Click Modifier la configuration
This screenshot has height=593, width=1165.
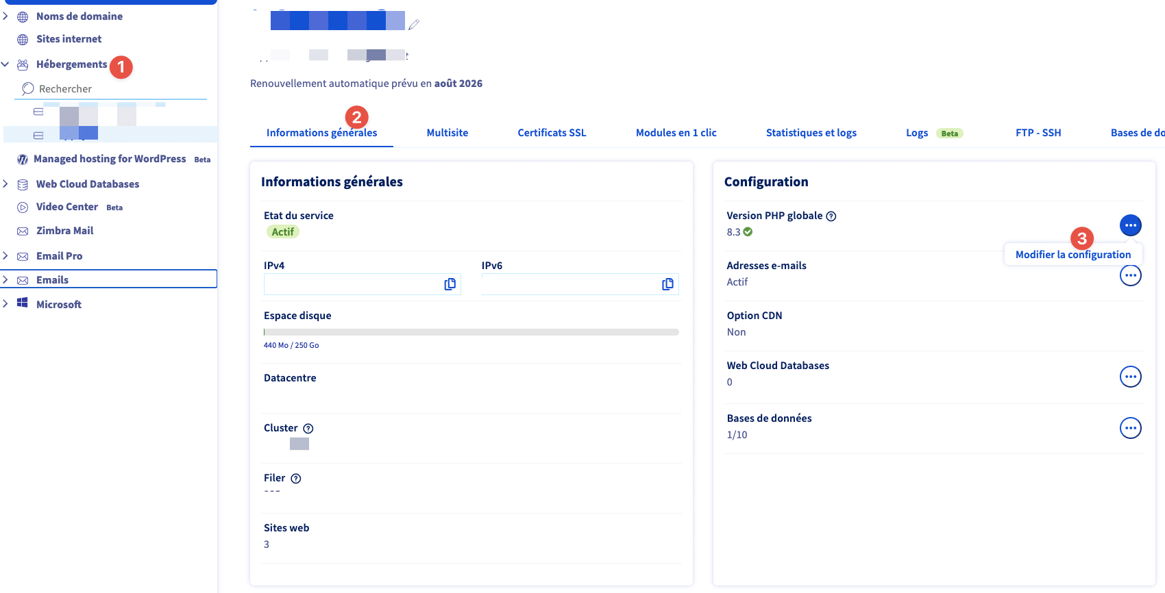(1073, 255)
